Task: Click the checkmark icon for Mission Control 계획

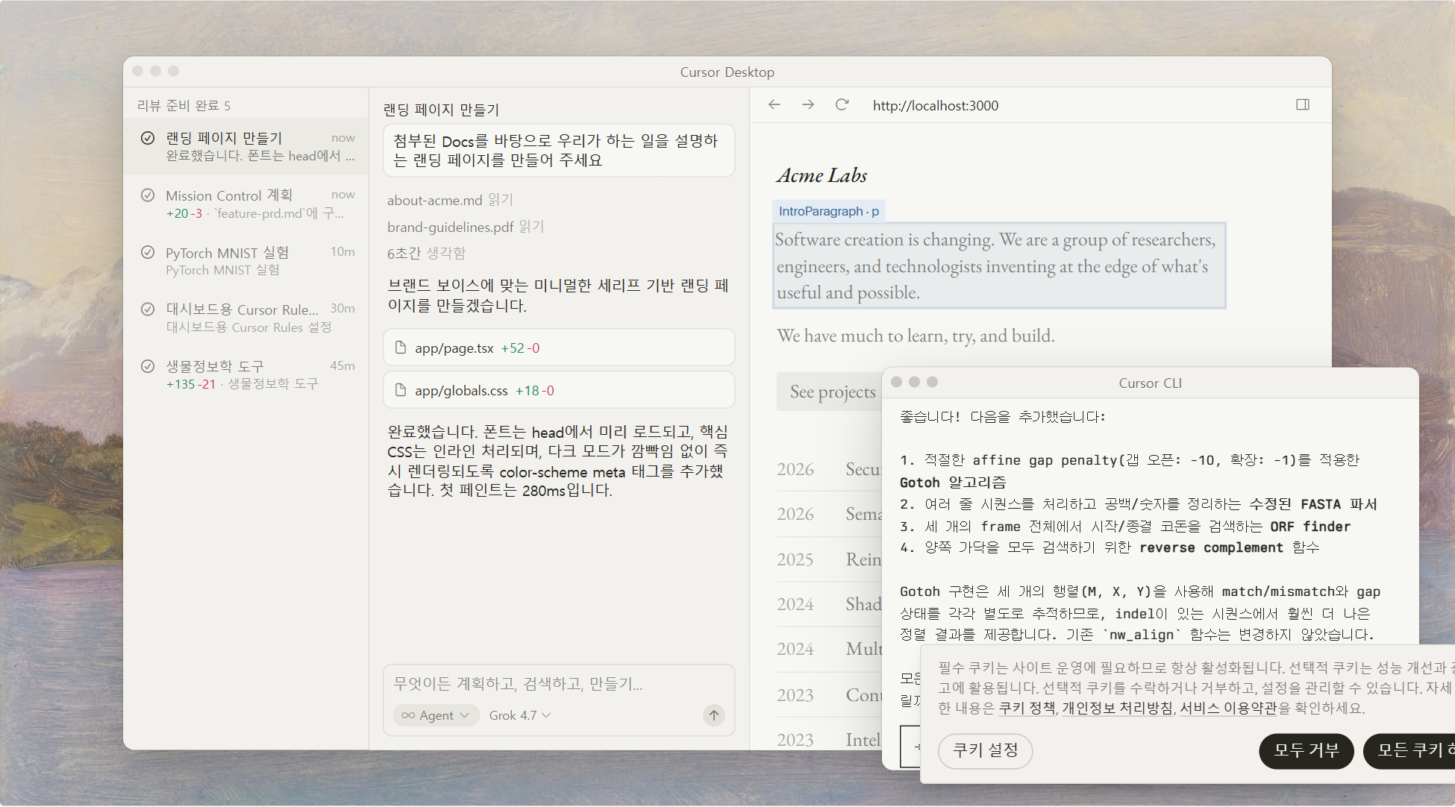Action: coord(148,195)
